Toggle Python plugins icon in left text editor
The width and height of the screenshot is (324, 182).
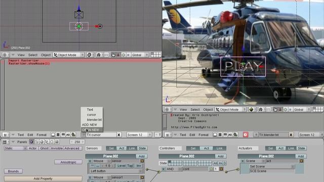coord(73,135)
